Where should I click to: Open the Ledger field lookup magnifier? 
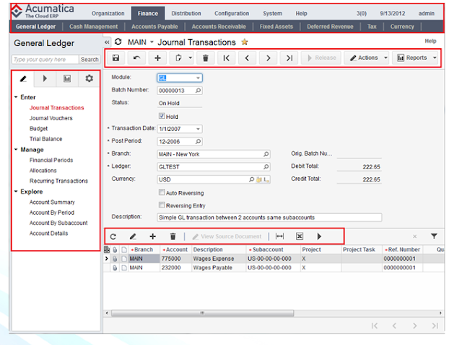[266, 166]
